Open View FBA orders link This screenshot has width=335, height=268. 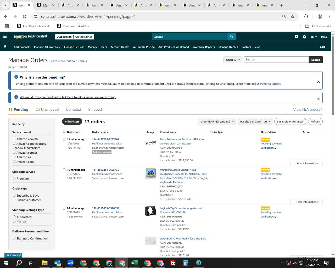[x=308, y=109]
